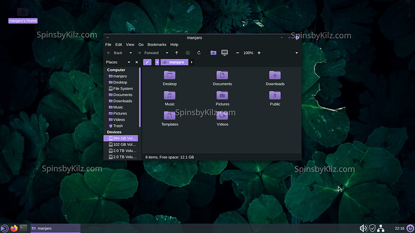Click the 22:16 panel clock
Image resolution: width=415 pixels, height=233 pixels.
coord(399,228)
